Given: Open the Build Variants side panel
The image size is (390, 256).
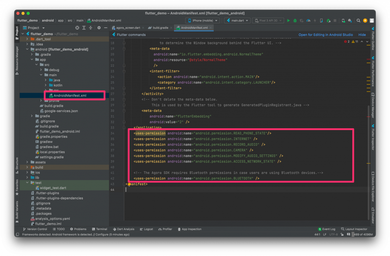Looking at the screenshot, I should 17,212.
